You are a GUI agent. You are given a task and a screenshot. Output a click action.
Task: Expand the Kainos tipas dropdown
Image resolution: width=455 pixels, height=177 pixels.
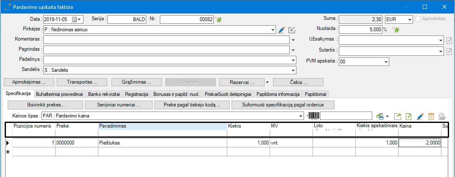[x=301, y=116]
